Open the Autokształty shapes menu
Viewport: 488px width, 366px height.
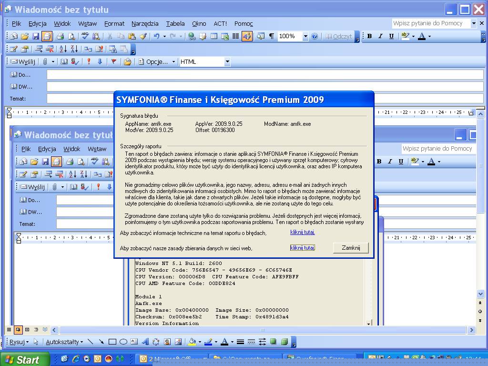pyautogui.click(x=64, y=342)
